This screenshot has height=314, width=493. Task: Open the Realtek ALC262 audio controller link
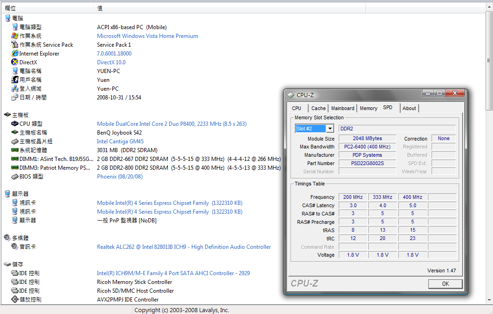coord(184,246)
